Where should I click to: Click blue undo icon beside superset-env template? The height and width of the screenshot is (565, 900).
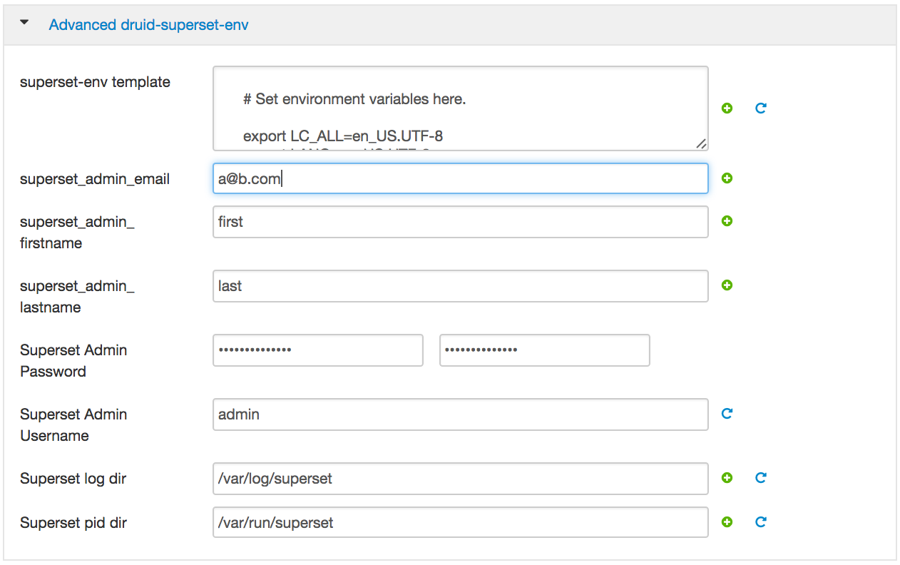click(761, 108)
